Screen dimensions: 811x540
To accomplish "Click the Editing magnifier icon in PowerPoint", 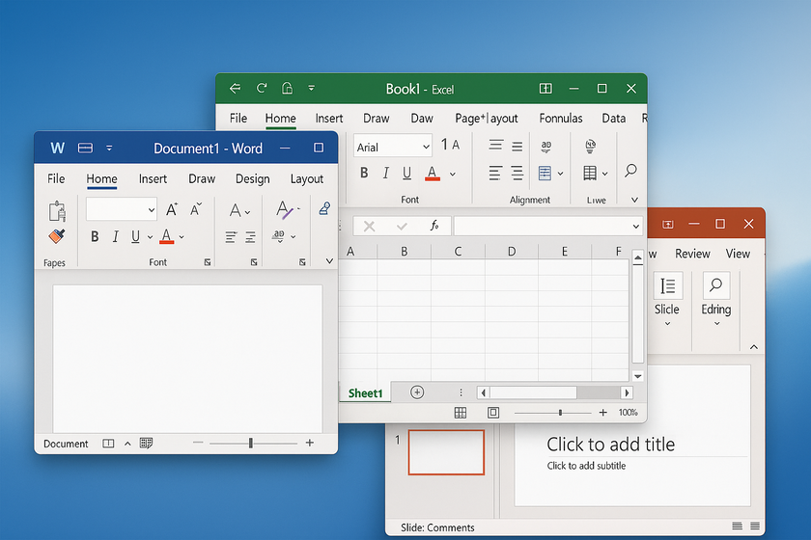I will (715, 286).
